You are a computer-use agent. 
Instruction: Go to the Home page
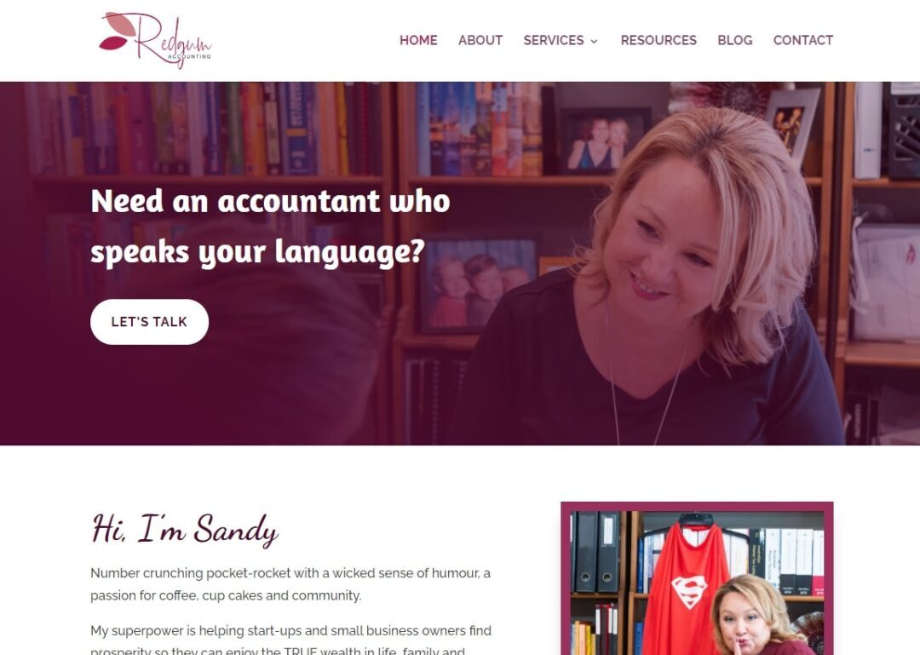click(418, 41)
